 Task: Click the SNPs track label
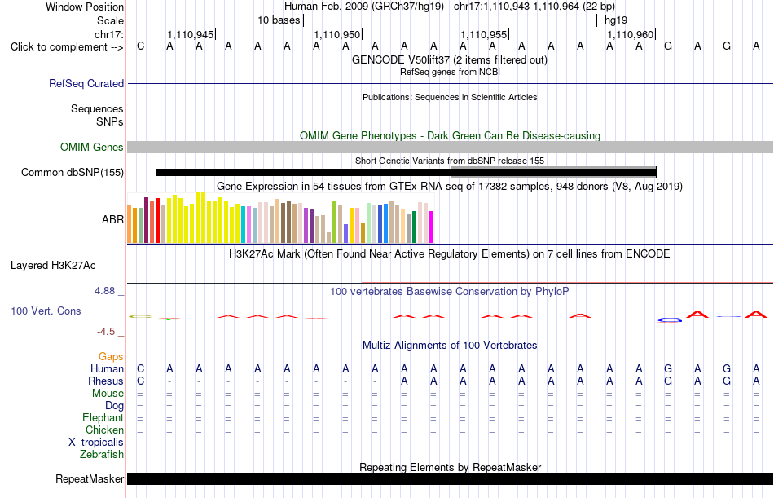110,121
